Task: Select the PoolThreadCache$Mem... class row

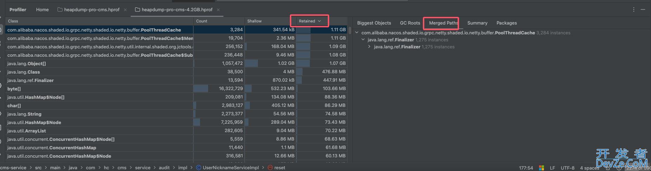Action: pyautogui.click(x=176, y=38)
